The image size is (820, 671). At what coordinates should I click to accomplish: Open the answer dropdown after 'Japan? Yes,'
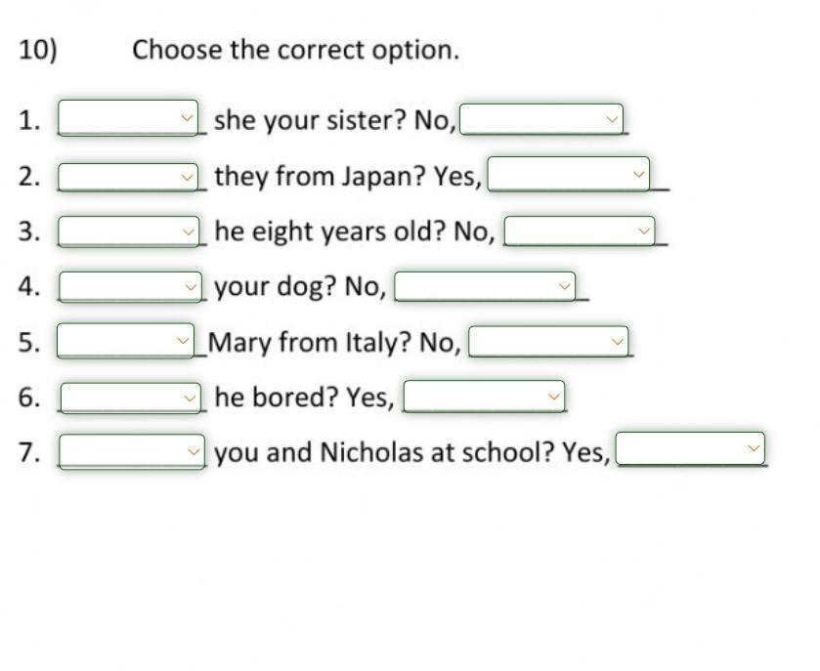click(x=569, y=174)
